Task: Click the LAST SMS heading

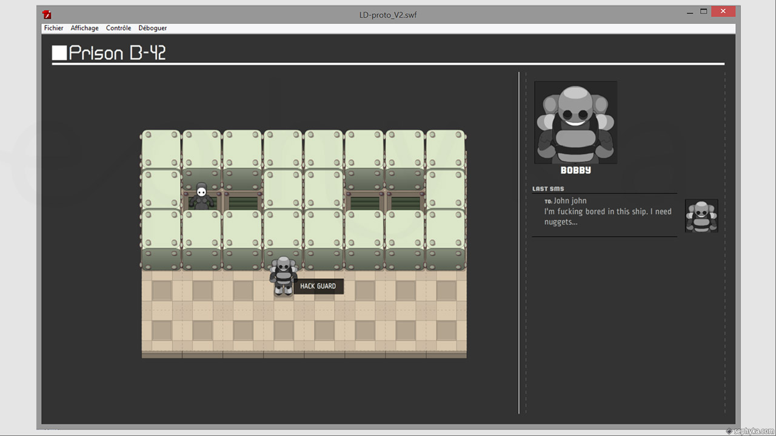Action: pos(548,189)
